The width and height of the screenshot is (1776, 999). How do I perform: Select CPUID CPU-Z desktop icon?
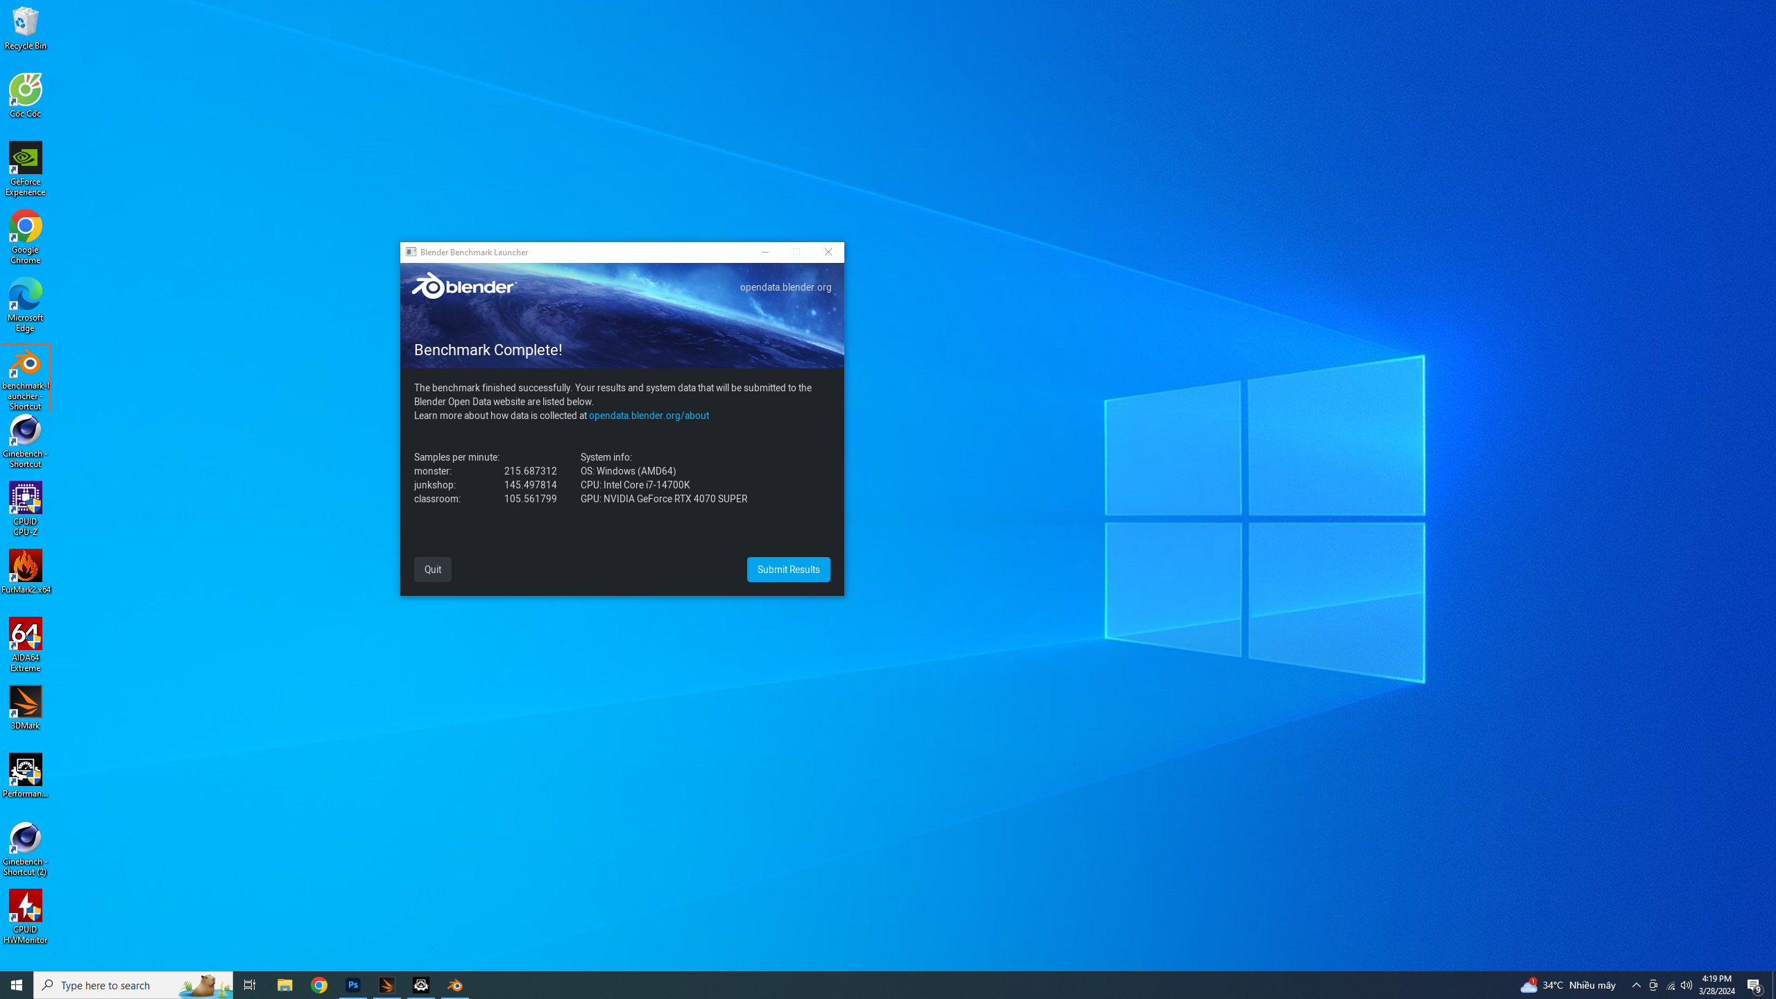(x=26, y=509)
